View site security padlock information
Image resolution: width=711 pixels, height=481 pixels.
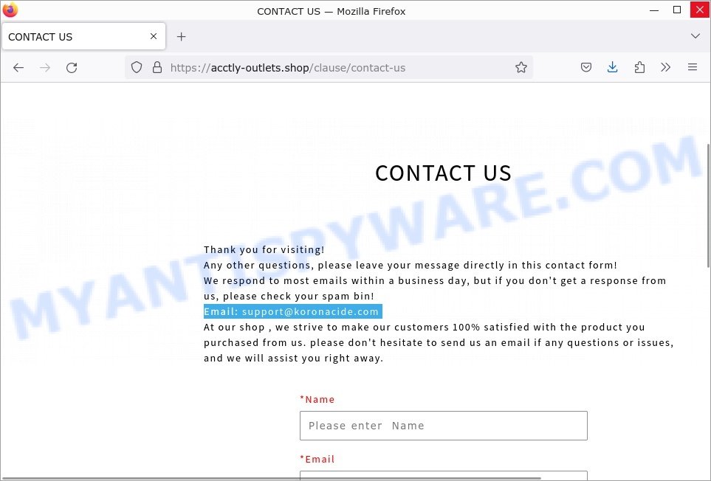[157, 68]
